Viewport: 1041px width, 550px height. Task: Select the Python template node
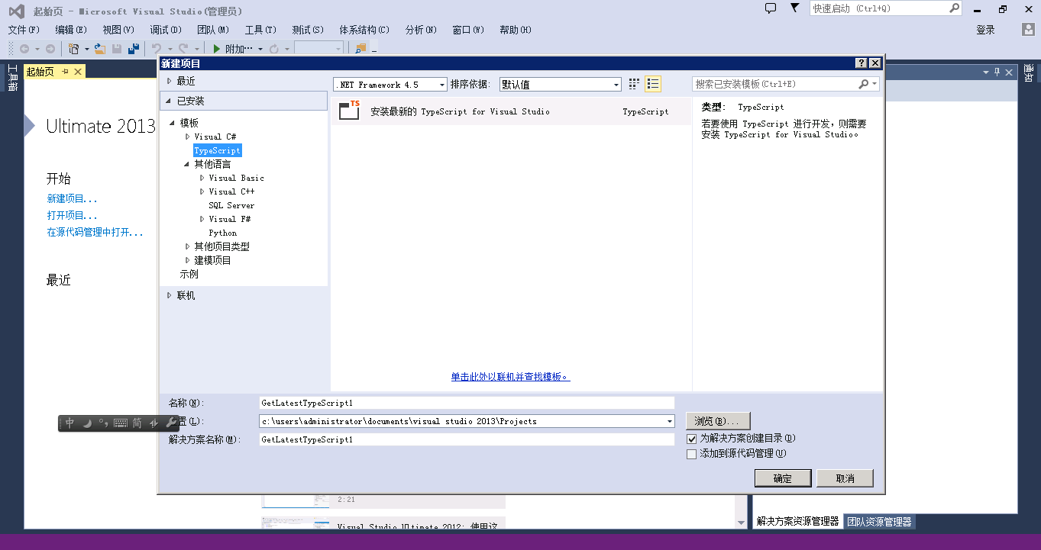[x=223, y=233]
